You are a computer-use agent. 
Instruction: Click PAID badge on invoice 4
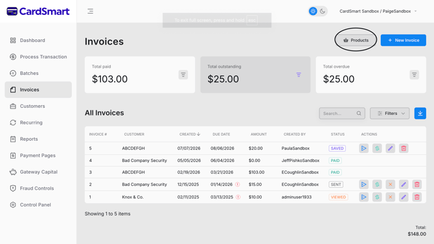335,161
